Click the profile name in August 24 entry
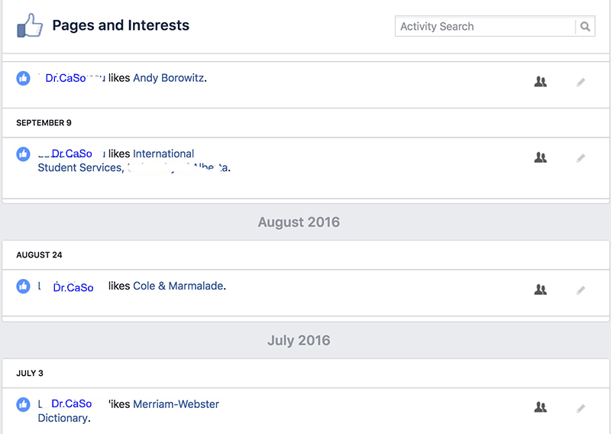 pos(72,287)
